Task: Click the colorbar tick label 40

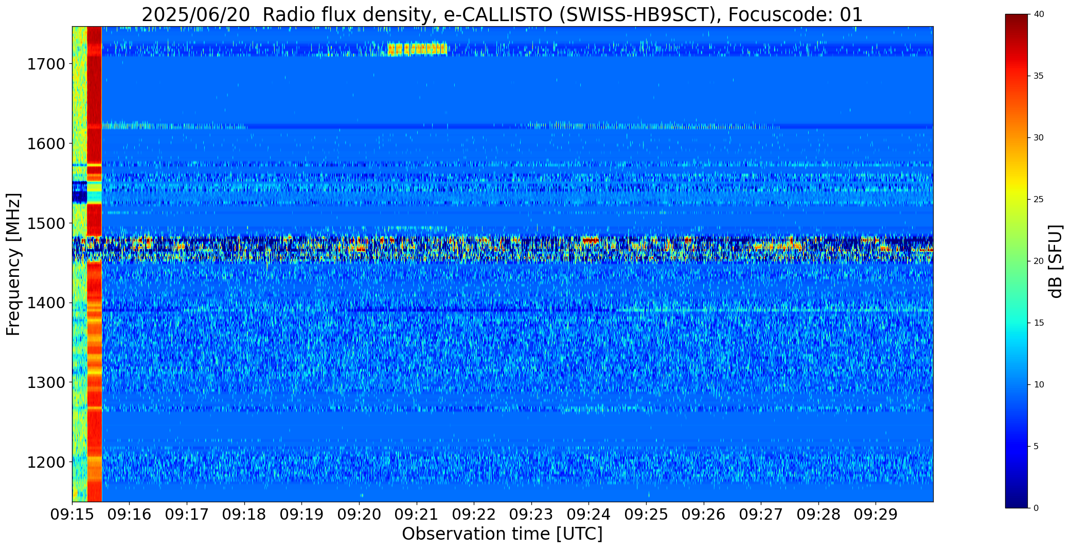Action: pyautogui.click(x=1039, y=14)
